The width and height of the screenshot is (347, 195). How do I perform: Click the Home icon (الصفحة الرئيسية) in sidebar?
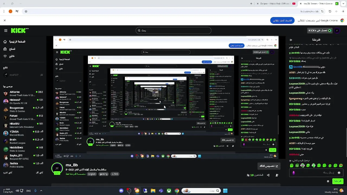[x=5, y=42]
